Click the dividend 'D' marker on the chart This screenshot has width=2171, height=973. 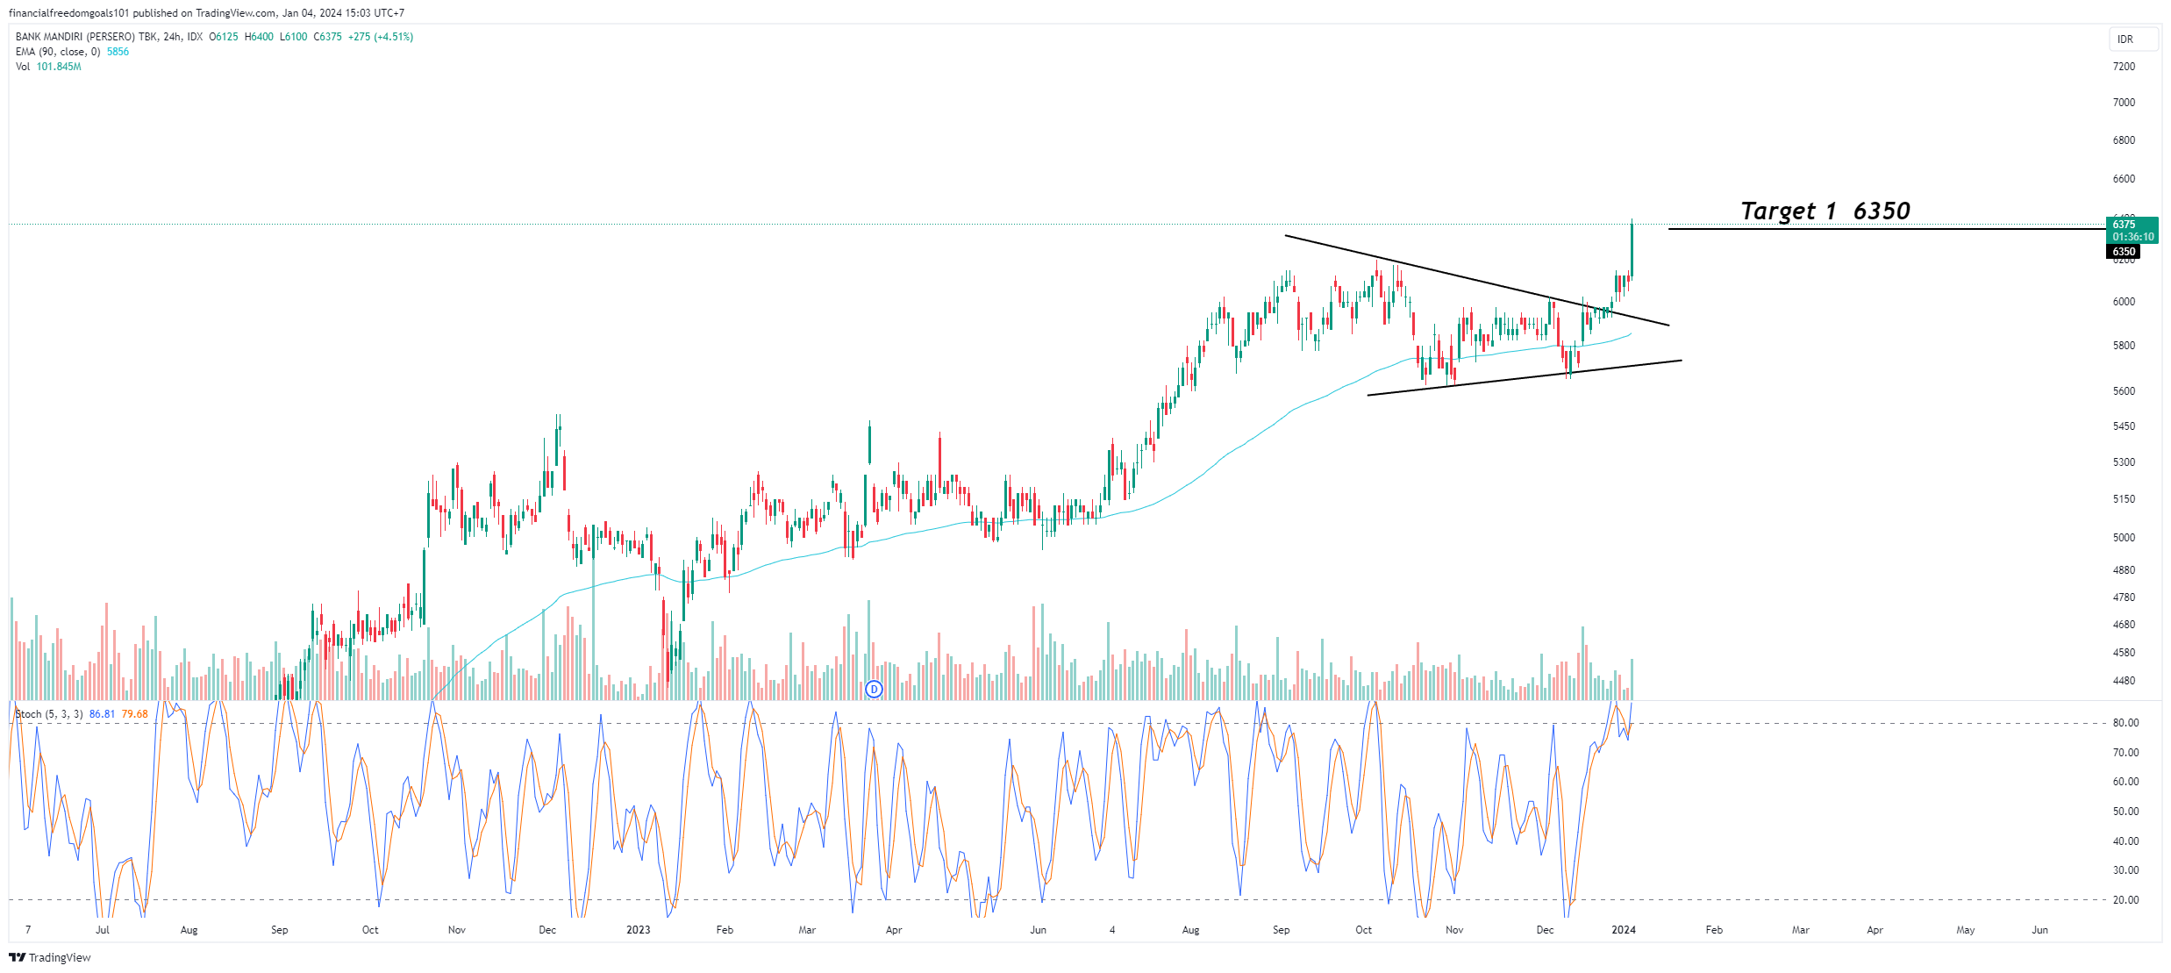click(873, 690)
